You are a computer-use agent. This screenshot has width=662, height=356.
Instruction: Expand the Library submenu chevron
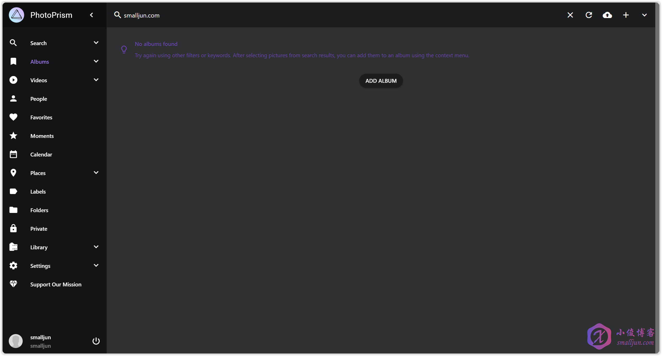[x=96, y=247]
